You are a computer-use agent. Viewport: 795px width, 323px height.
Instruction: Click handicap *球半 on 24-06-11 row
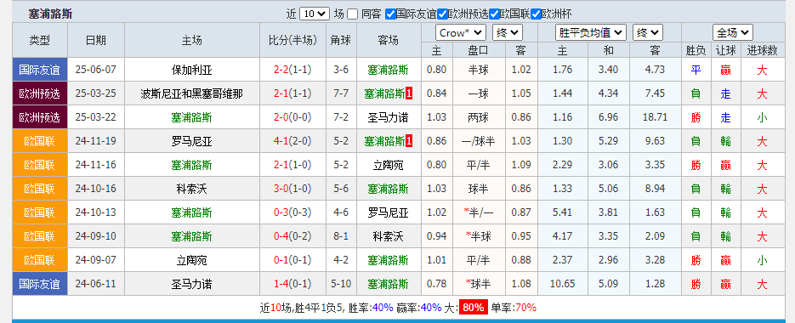click(479, 284)
